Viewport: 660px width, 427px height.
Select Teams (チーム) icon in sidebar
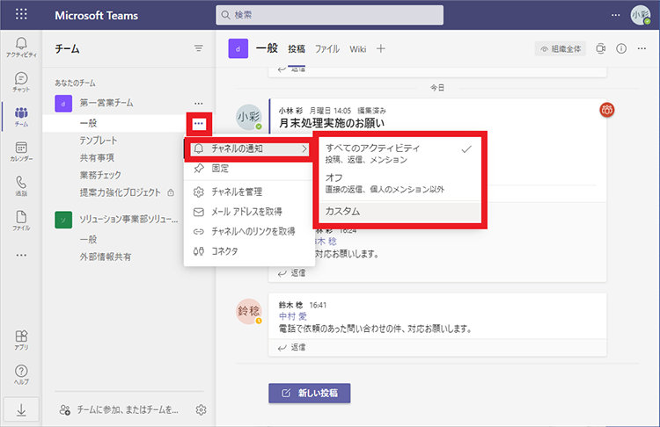coord(21,117)
